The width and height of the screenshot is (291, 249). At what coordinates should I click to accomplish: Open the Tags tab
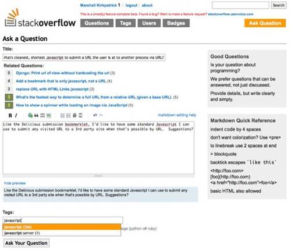[126, 23]
